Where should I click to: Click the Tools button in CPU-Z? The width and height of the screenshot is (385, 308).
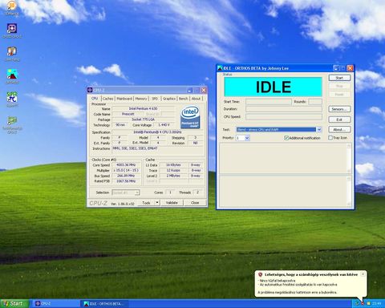pyautogui.click(x=146, y=203)
